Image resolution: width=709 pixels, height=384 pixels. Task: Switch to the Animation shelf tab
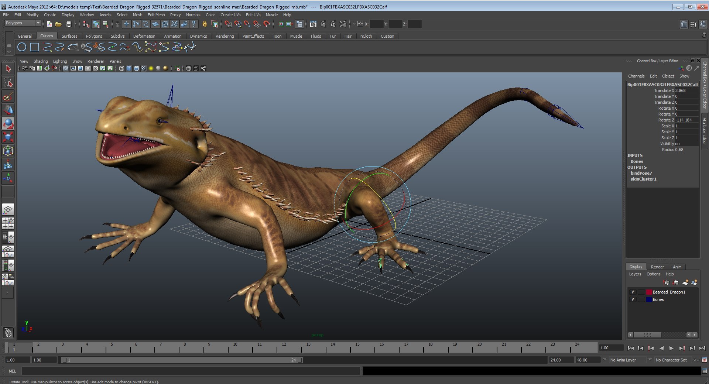click(x=172, y=36)
